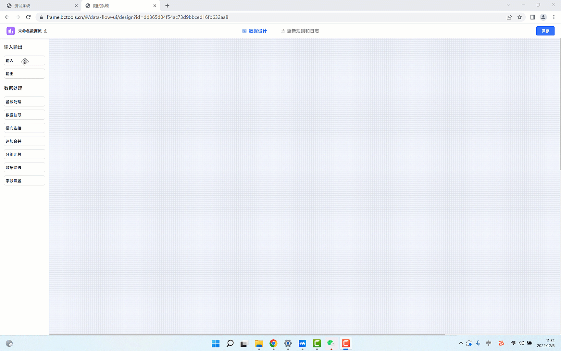This screenshot has width=561, height=351.
Task: Click the battery tray icon
Action: pyautogui.click(x=530, y=343)
